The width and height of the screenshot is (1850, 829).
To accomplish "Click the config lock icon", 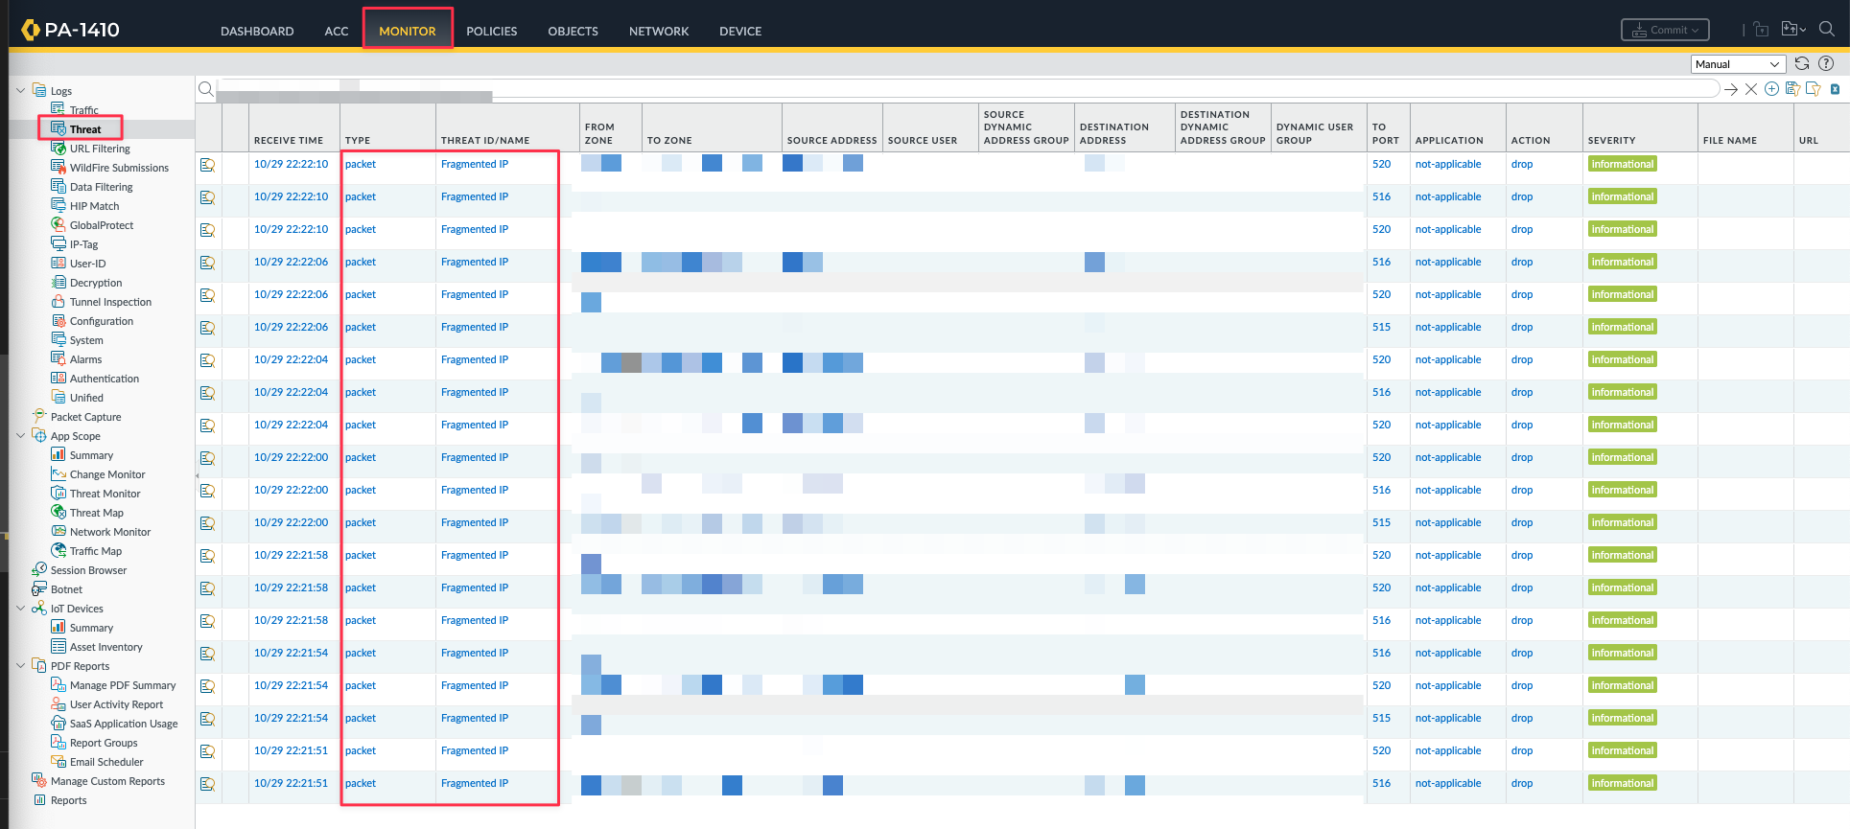I will pyautogui.click(x=1761, y=30).
